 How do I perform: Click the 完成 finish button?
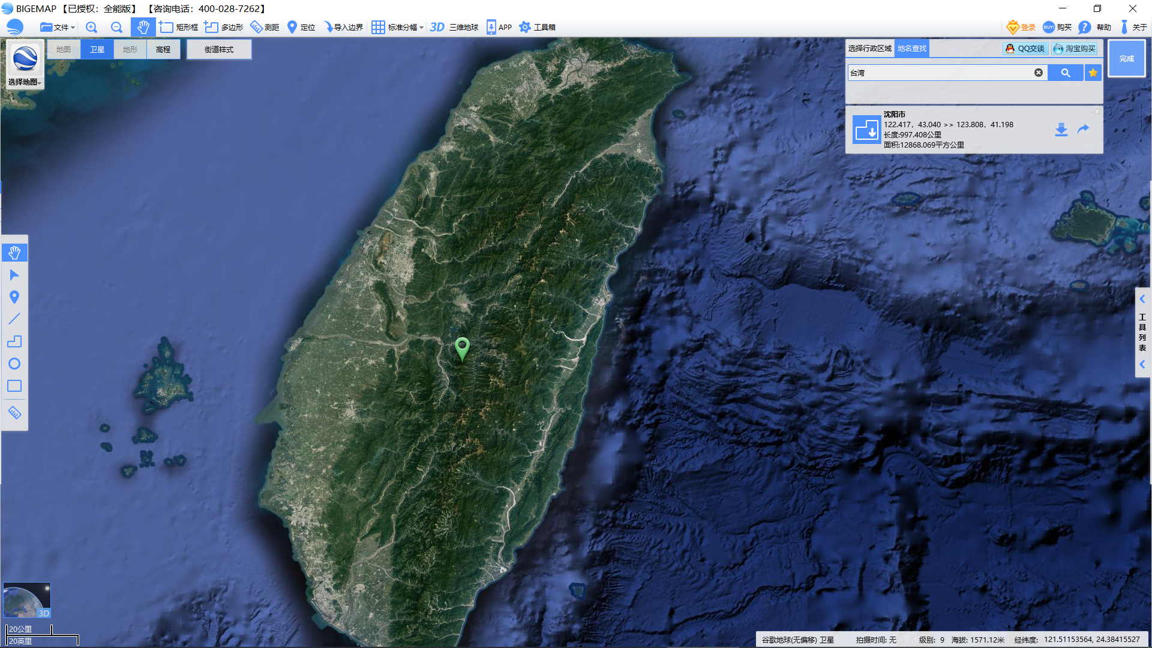(1127, 58)
